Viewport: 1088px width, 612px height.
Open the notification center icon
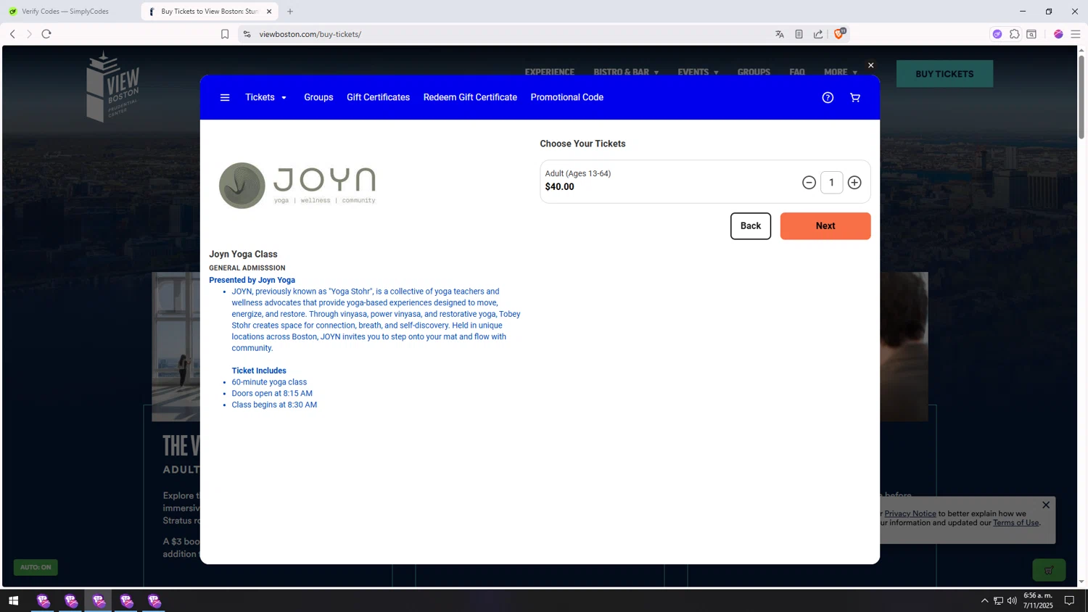tap(1069, 600)
